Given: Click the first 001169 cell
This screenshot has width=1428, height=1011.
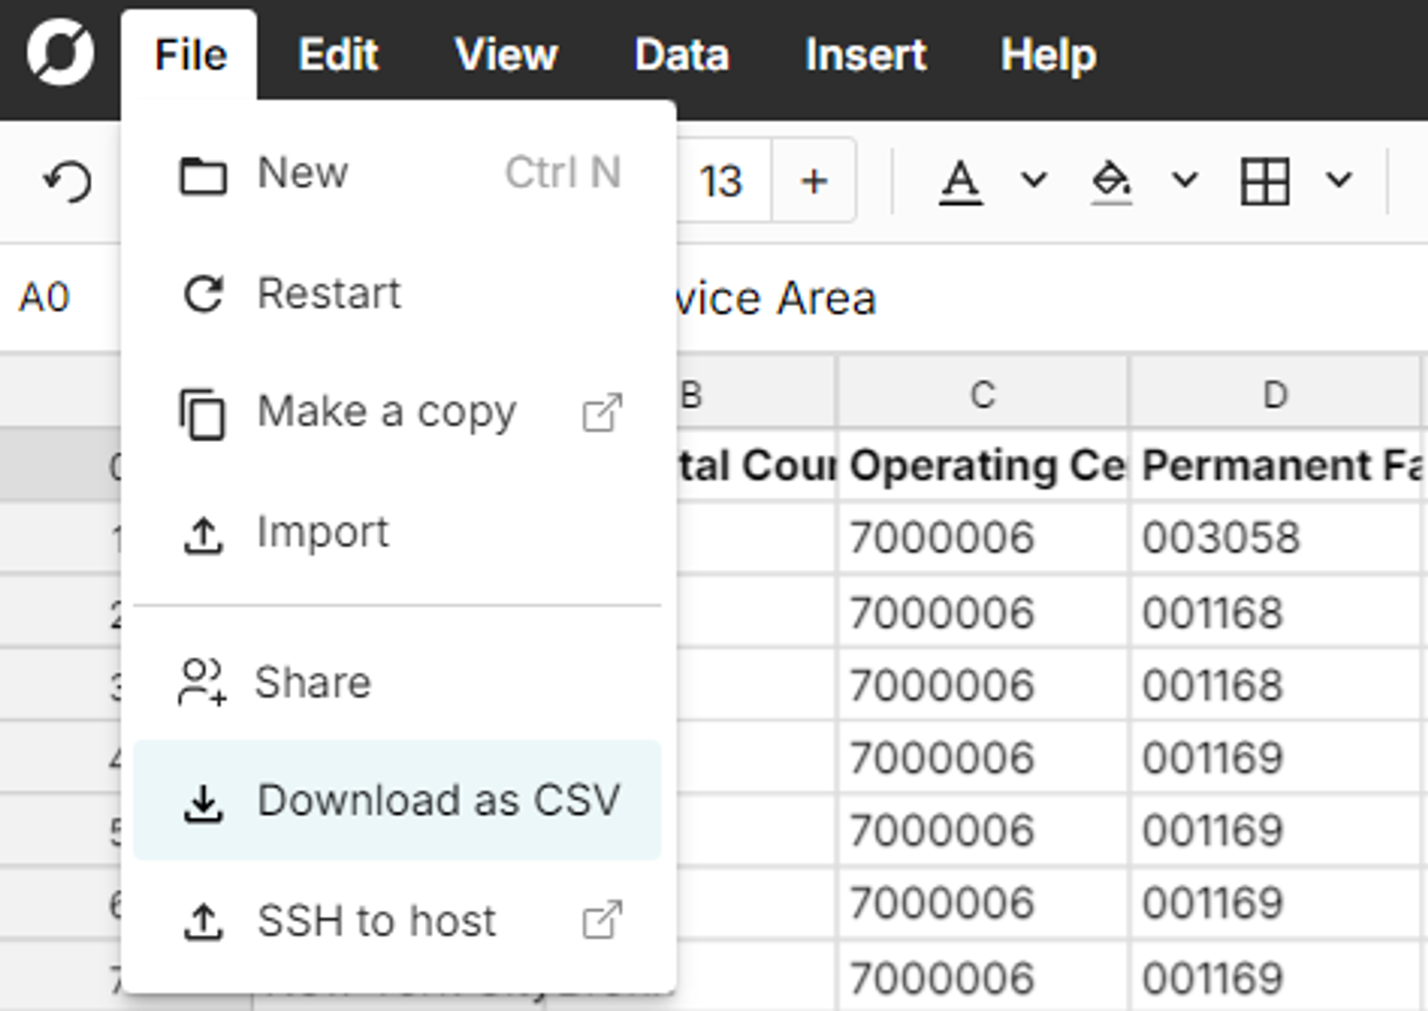Looking at the screenshot, I should [x=1276, y=757].
